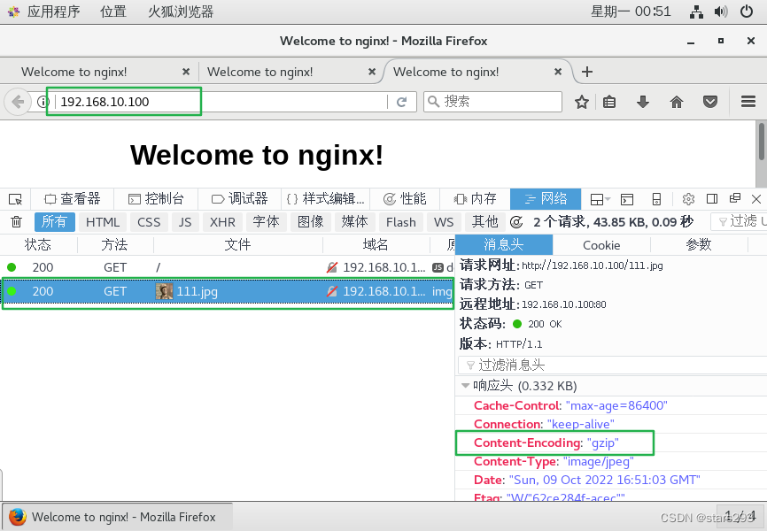Sort by the 状态 column header

pyautogui.click(x=38, y=244)
